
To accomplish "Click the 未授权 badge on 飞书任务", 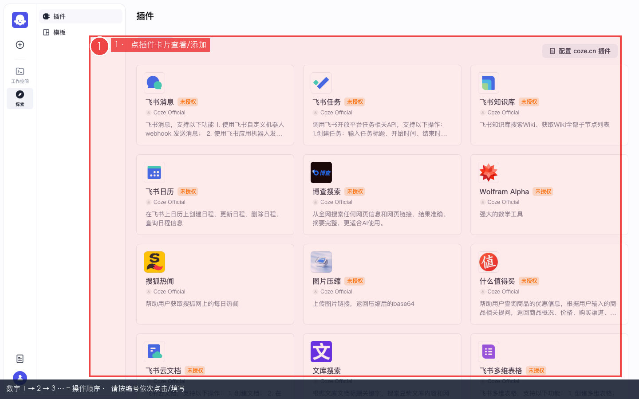I will [355, 102].
